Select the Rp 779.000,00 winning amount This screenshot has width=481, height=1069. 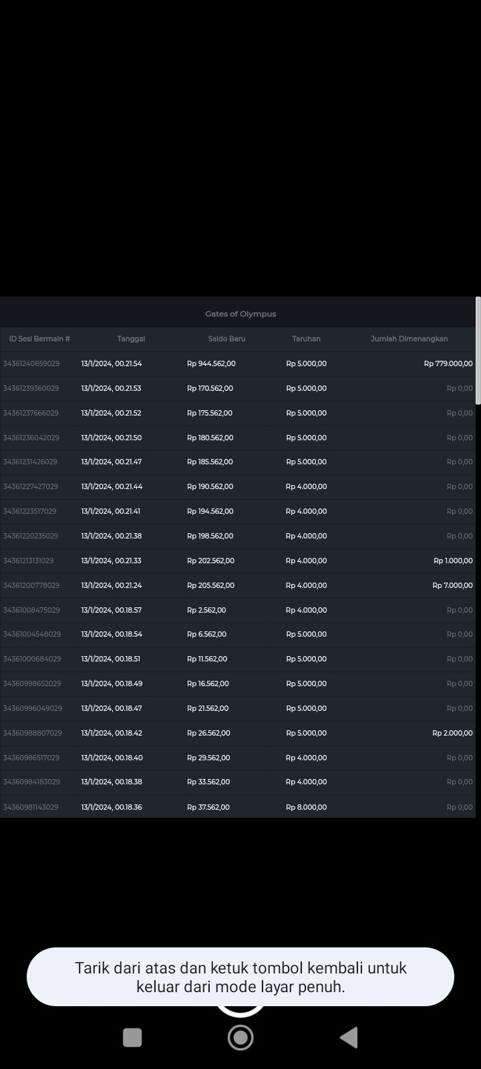[448, 363]
